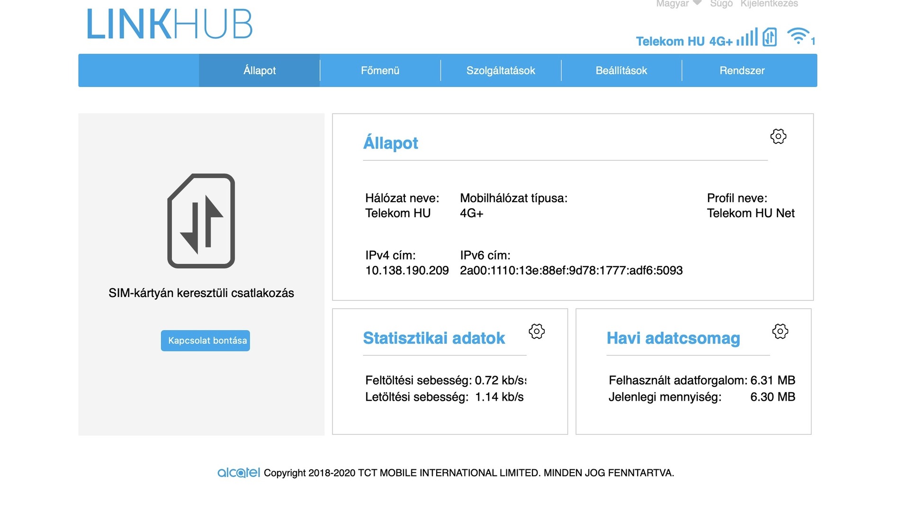Select the IPv6 address value
907x518 pixels.
[x=571, y=271]
